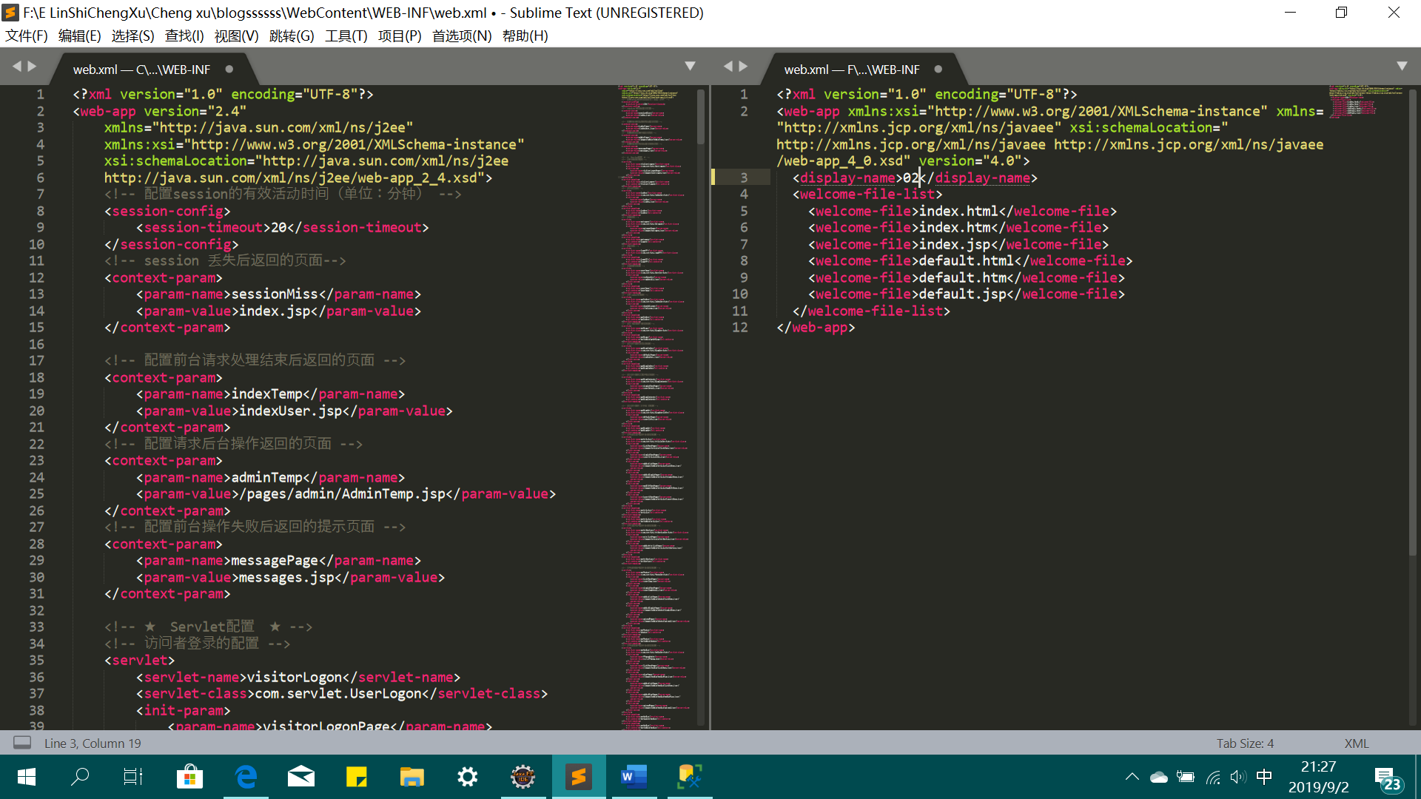Switch to Edge browser on taskbar
Image resolution: width=1421 pixels, height=799 pixels.
[x=246, y=777]
